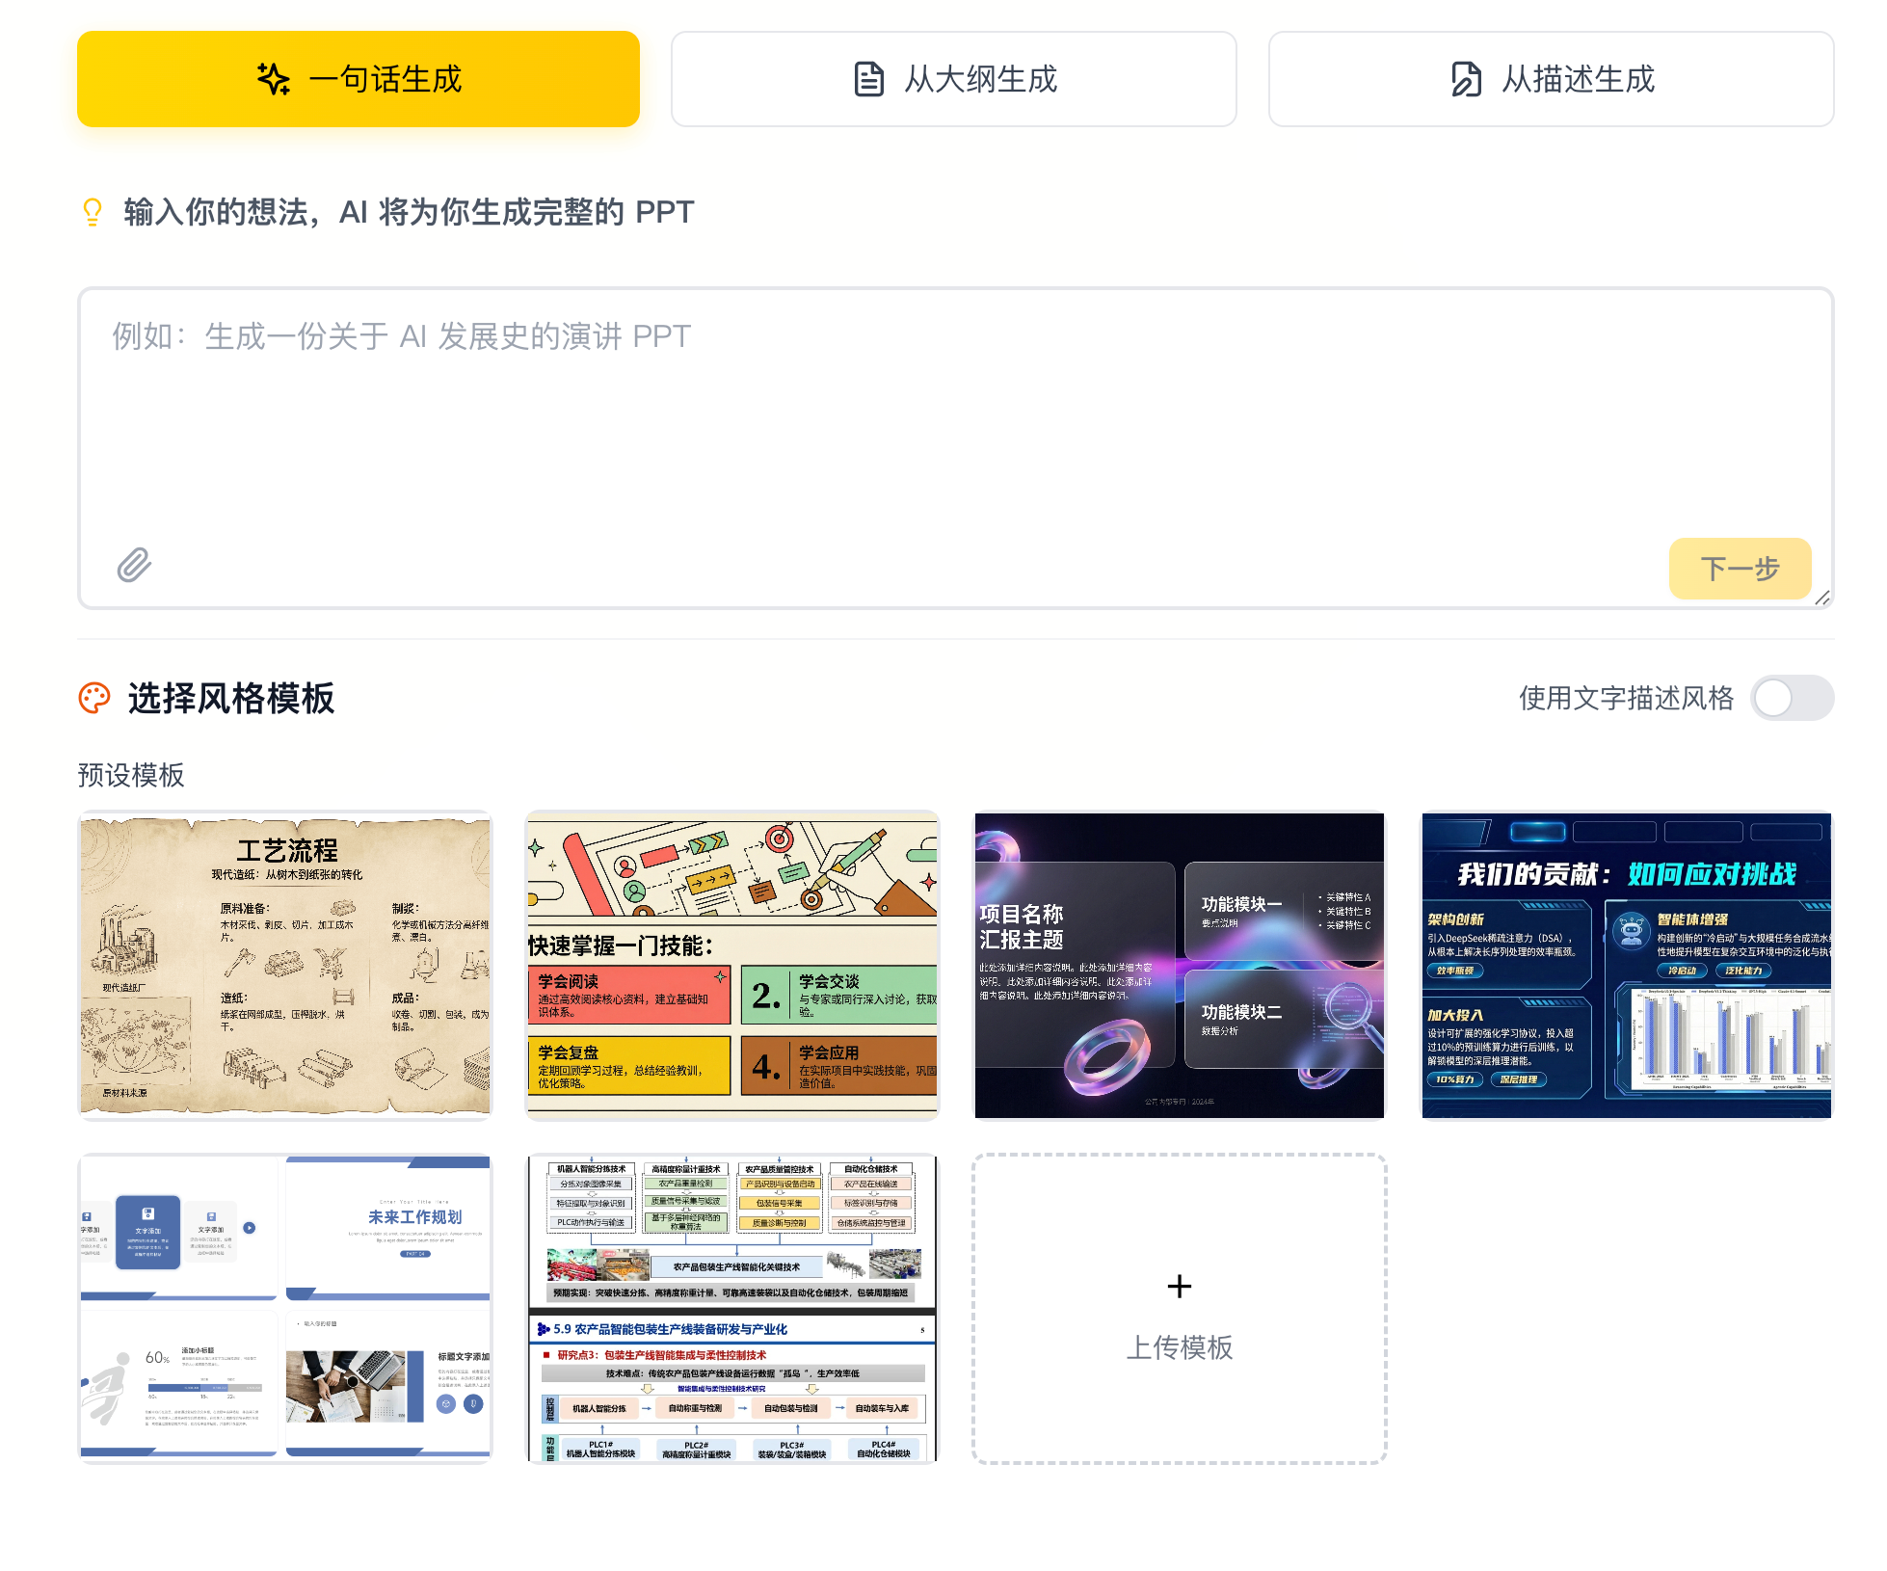This screenshot has height=1571, width=1887.
Task: Select the dark 项目名称汇报主题 template
Action: [x=1179, y=966]
